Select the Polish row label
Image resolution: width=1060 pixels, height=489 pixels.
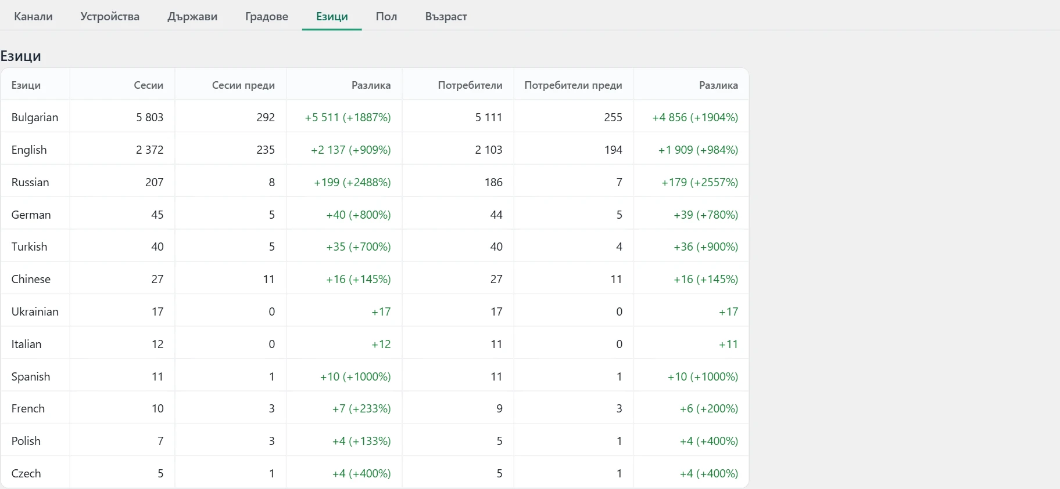pos(26,441)
